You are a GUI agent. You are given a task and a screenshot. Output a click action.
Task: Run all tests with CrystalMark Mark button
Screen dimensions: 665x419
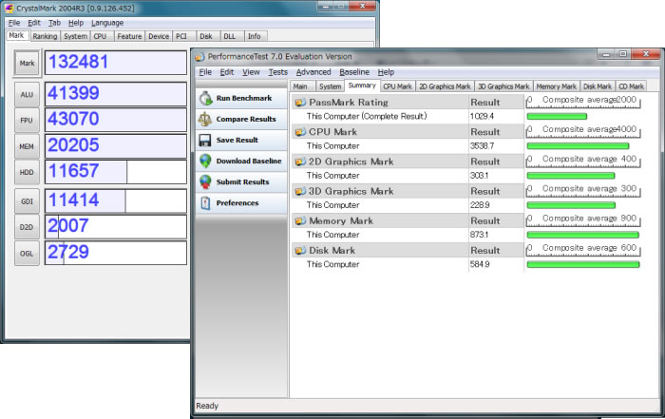tap(27, 64)
